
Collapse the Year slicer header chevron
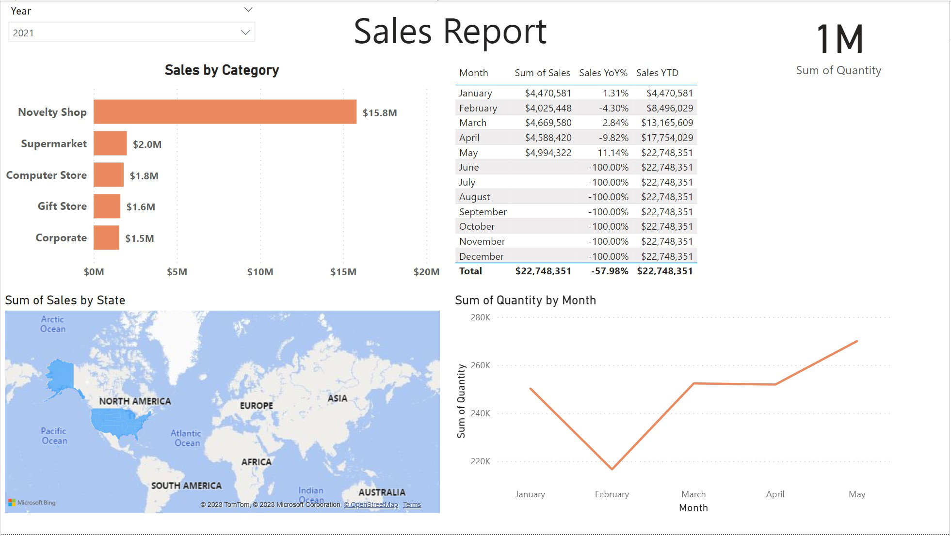(248, 10)
